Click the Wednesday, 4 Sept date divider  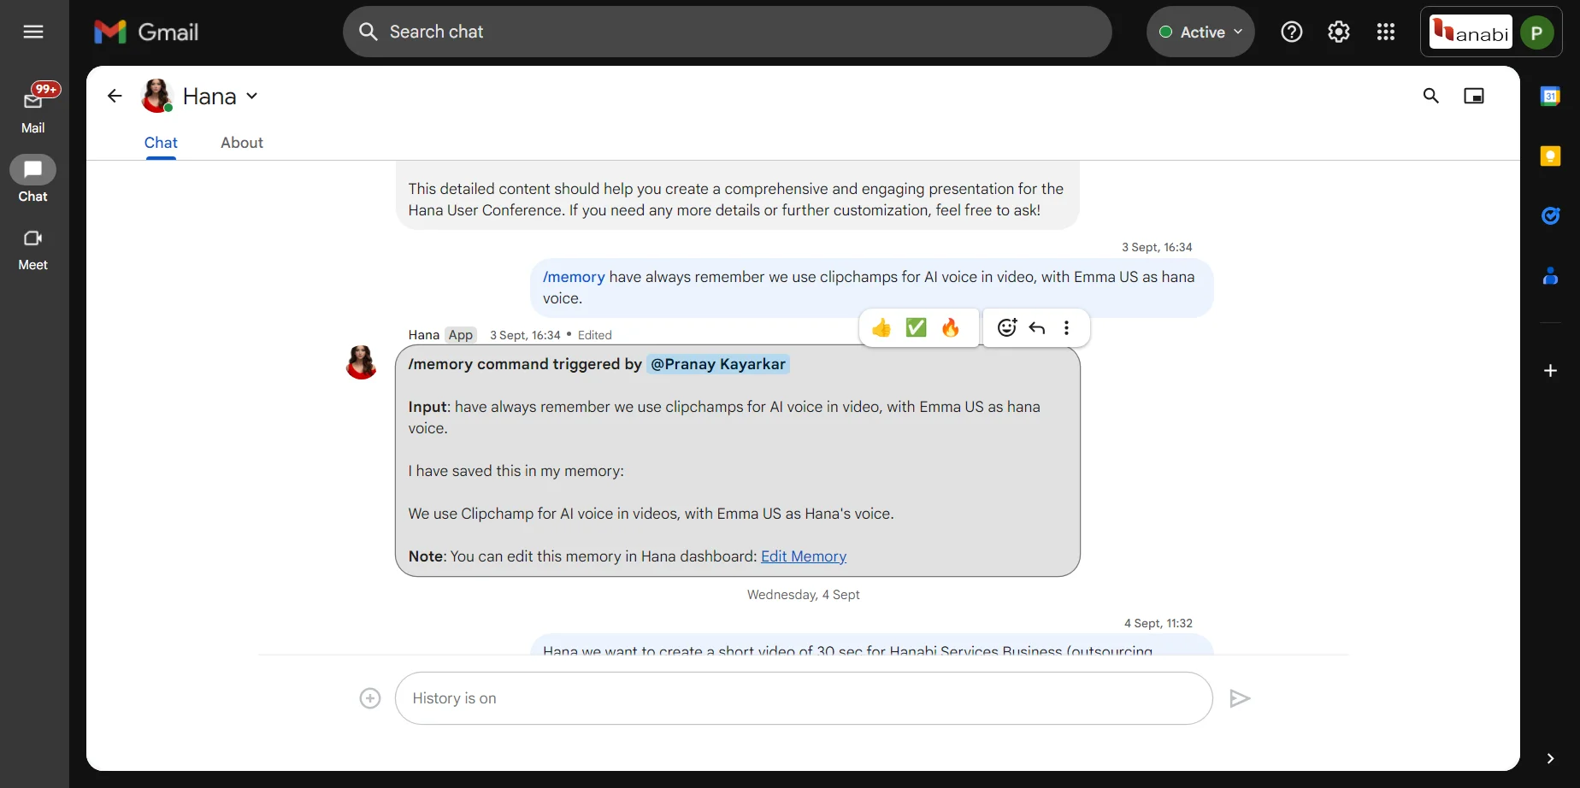coord(804,595)
